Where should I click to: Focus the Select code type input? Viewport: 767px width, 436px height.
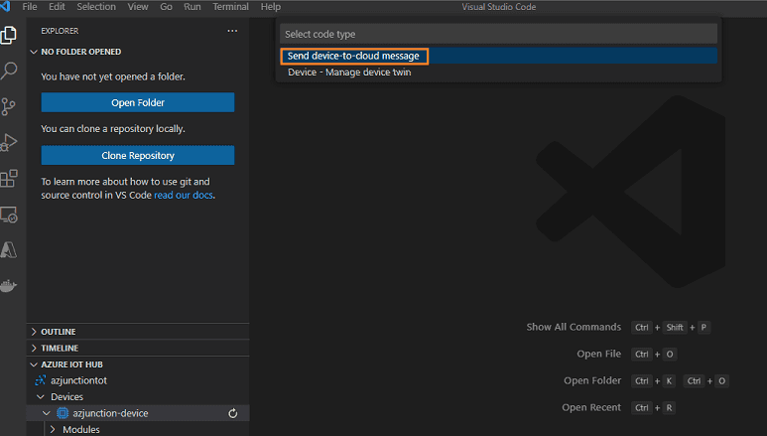[498, 34]
